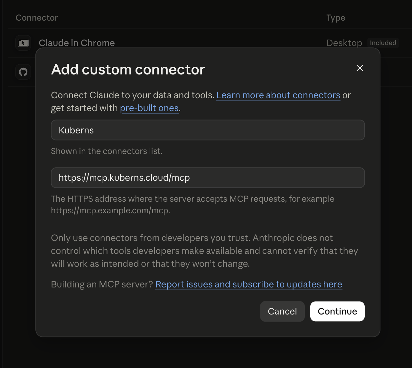Screen dimensions: 412x368
Task: Close the Add custom connector dialog
Action: [x=360, y=68]
